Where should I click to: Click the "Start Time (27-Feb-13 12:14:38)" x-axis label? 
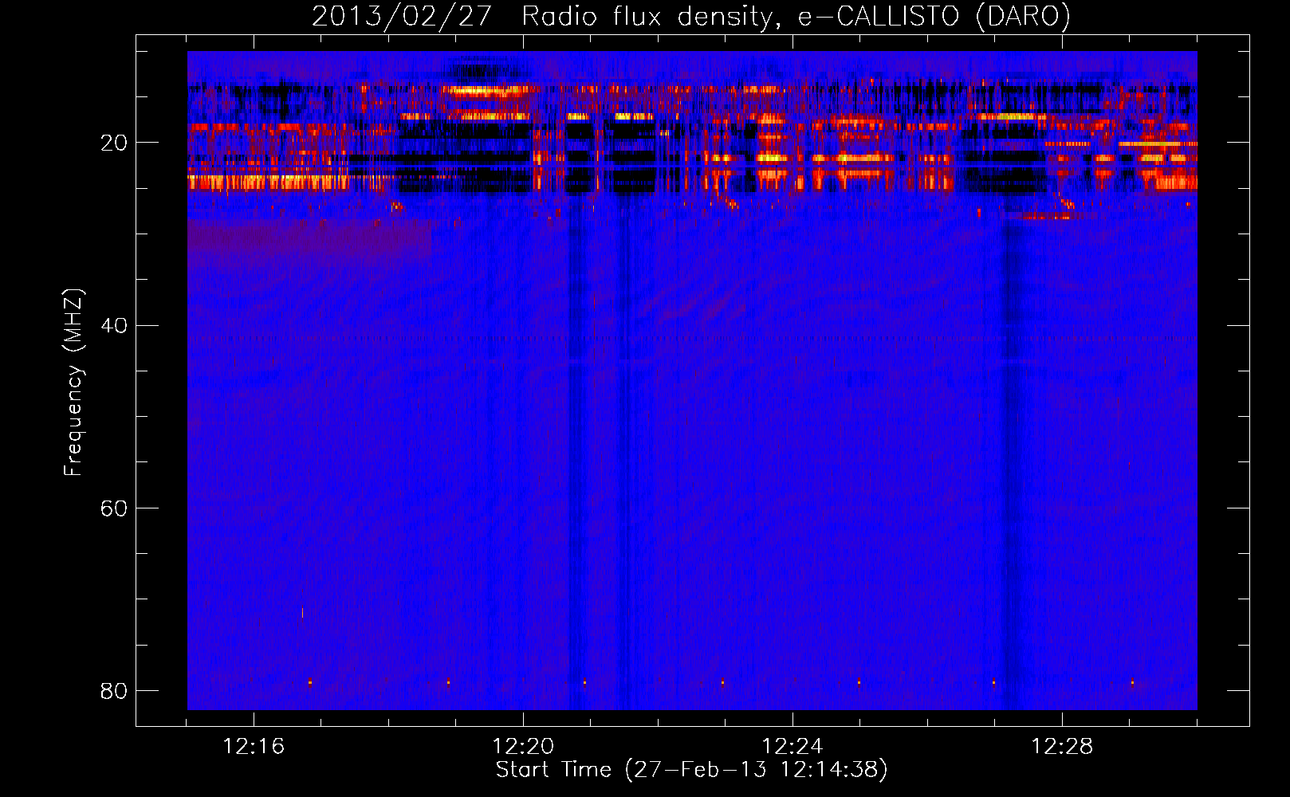pyautogui.click(x=691, y=770)
